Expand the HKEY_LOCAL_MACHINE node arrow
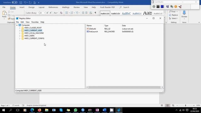Image resolution: width=201 pixels, height=113 pixels. pyautogui.click(x=19, y=33)
